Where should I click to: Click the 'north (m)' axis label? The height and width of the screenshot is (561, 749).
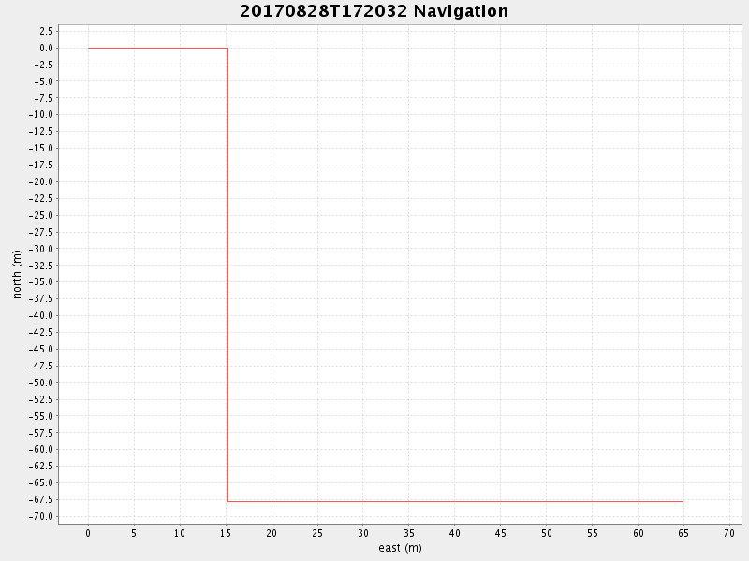coord(17,274)
